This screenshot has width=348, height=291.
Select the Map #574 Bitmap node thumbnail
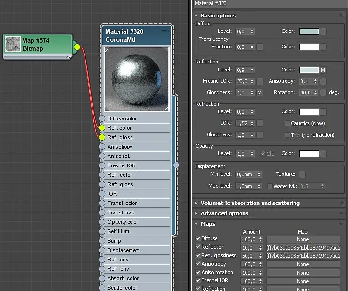(13, 44)
